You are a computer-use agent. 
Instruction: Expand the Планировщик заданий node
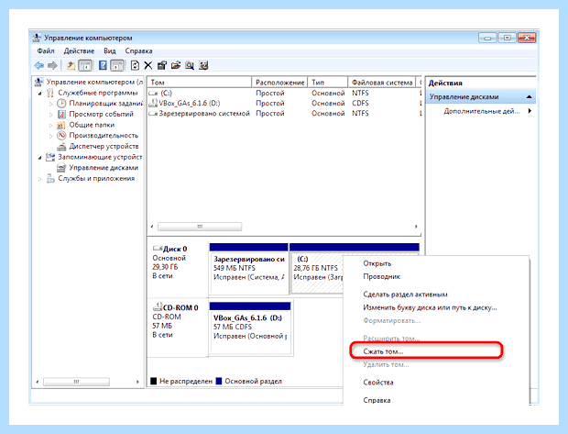pyautogui.click(x=50, y=104)
